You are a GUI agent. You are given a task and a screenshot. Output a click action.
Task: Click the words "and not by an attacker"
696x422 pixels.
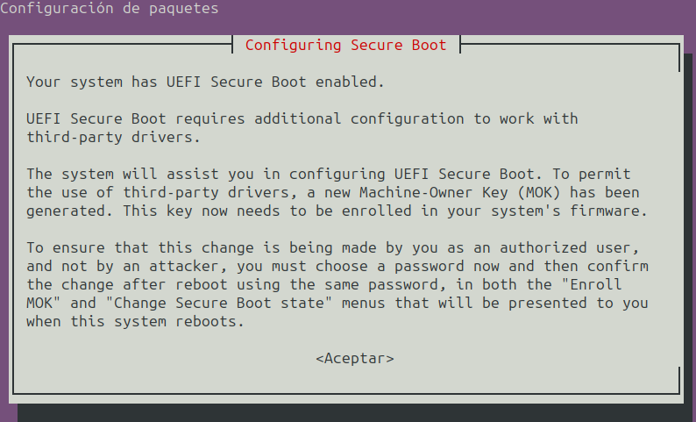tap(123, 266)
